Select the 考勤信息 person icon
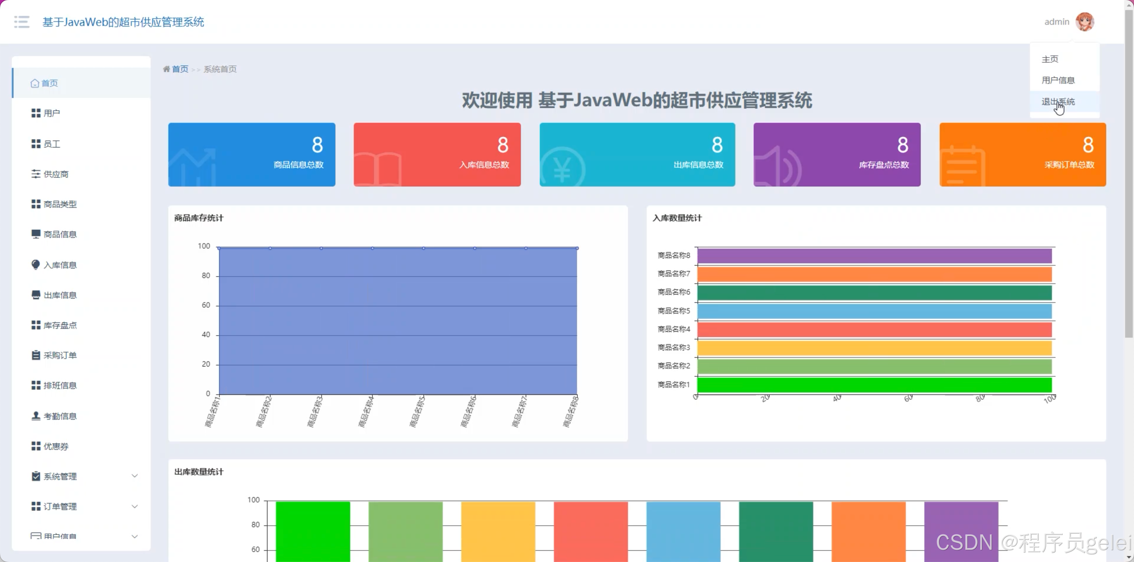1134x562 pixels. [36, 416]
